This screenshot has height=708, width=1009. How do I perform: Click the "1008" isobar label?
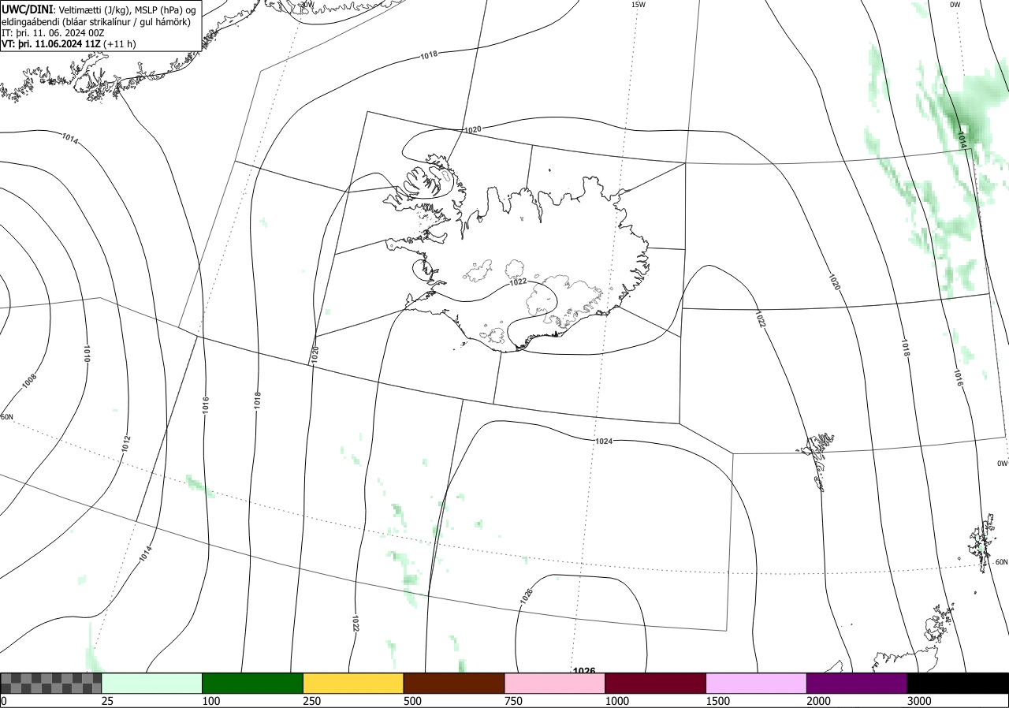(x=29, y=382)
